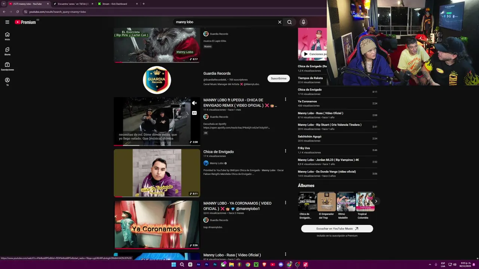Toggle captions on the Remix preview thumbnail
479x269 pixels.
[194, 113]
